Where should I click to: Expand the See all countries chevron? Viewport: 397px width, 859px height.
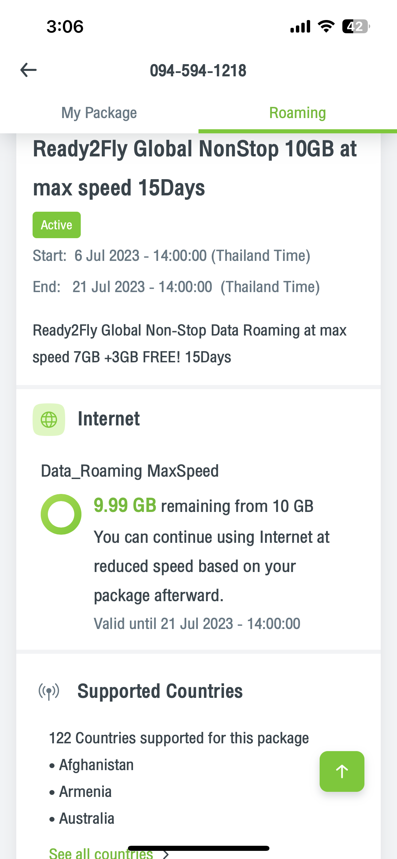tap(166, 854)
